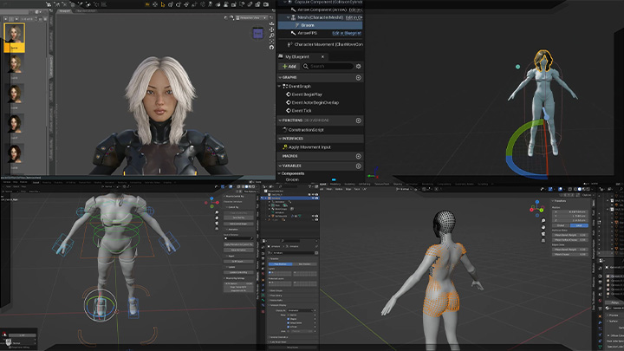Disable the In Front checkbox
This screenshot has width=624, height=351.
(x=288, y=327)
